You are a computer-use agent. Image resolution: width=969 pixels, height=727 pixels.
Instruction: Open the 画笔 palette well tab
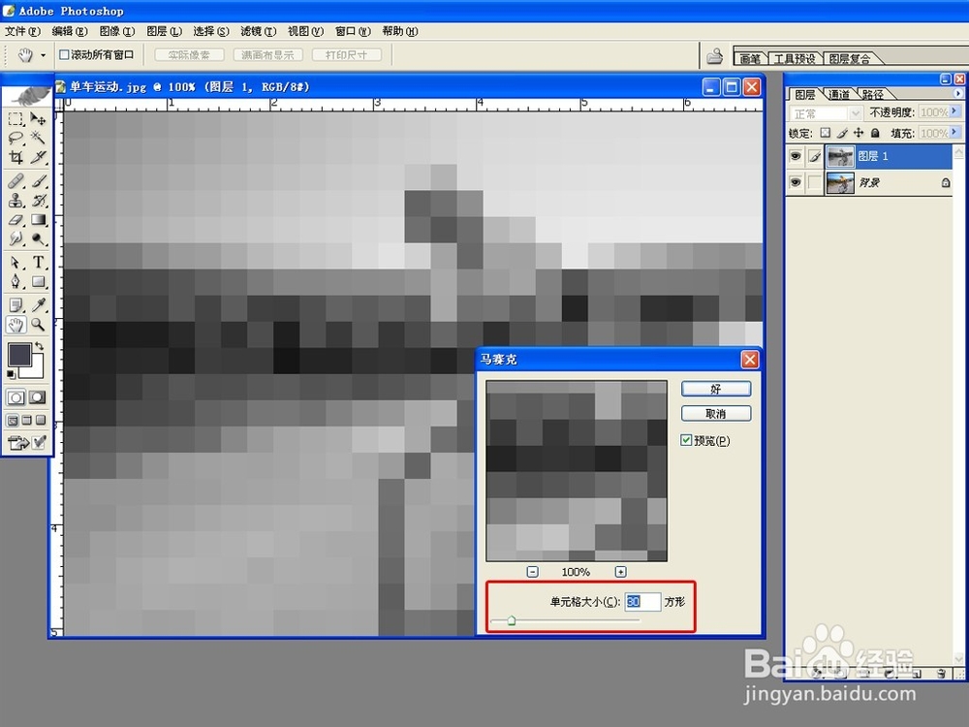tap(750, 59)
